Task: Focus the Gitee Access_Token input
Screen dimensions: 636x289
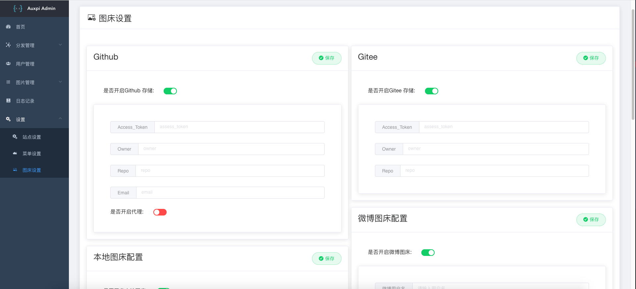Action: tap(504, 127)
